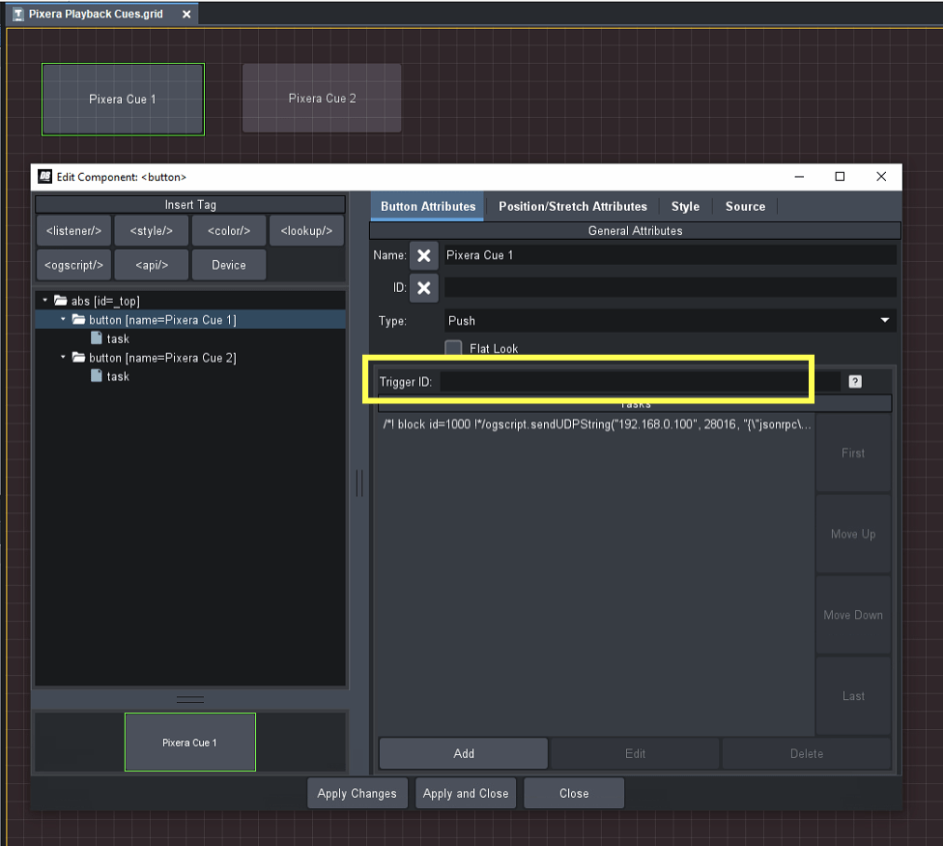This screenshot has width=943, height=846.
Task: Collapse the button Pixera Cue 1 node
Action: [x=63, y=319]
